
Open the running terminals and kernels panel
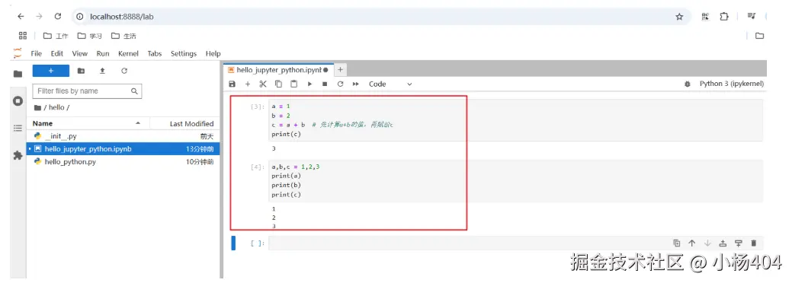pos(18,101)
